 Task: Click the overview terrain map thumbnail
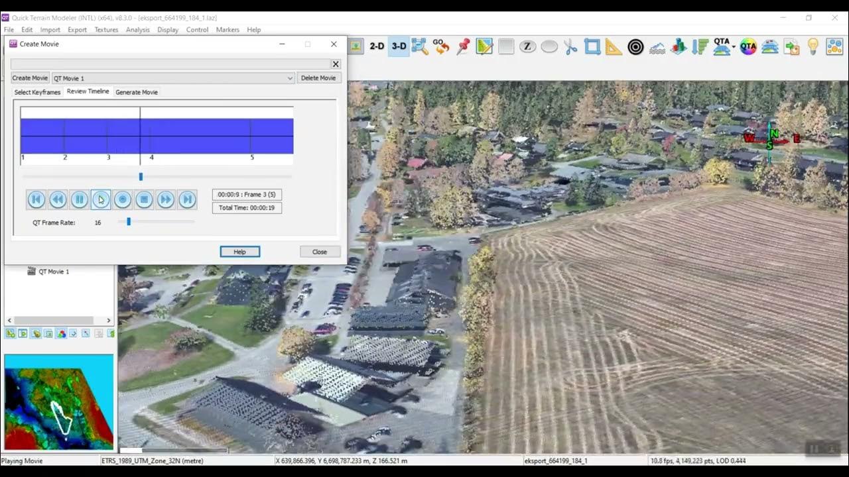(x=59, y=403)
